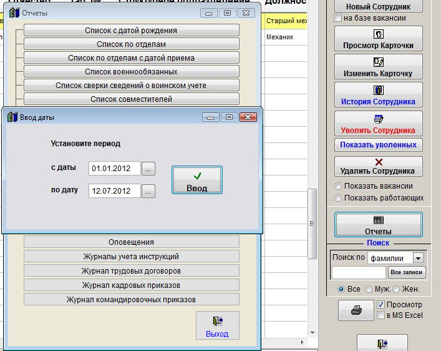Image resolution: width=441 pixels, height=351 pixels.
Task: Maximize the Ввод даты dialog
Action: 229,117
